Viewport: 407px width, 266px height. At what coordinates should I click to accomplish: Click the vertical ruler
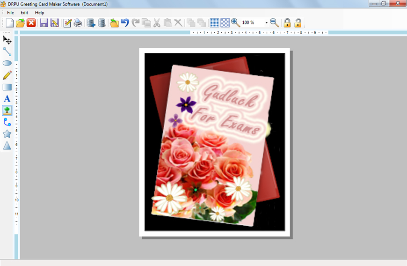pyautogui.click(x=16, y=147)
